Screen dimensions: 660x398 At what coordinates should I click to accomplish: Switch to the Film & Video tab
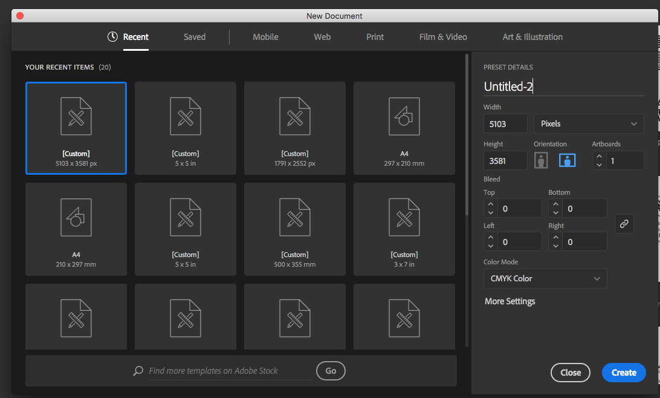click(442, 37)
